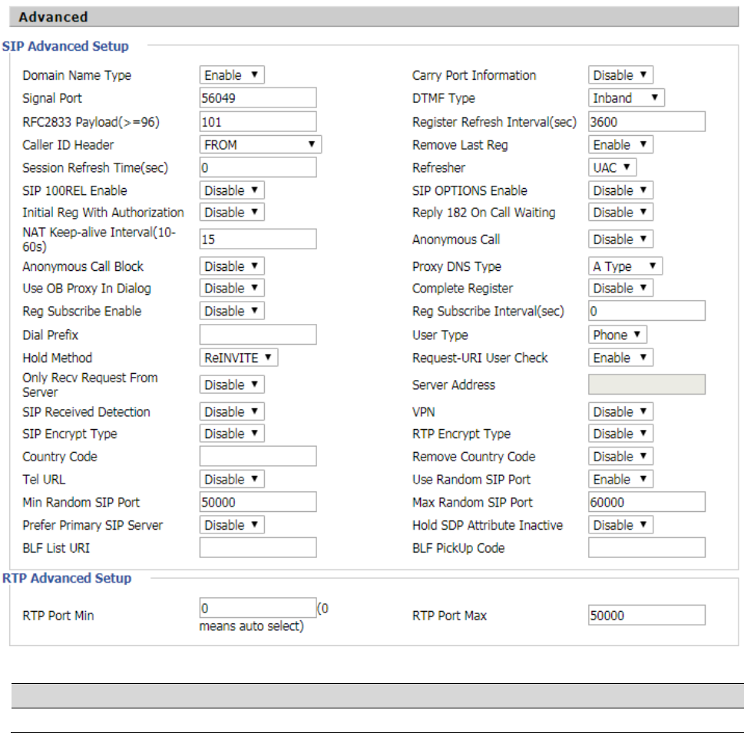This screenshot has width=744, height=733.
Task: Focus the BLF PickUp Code field
Action: coord(646,547)
